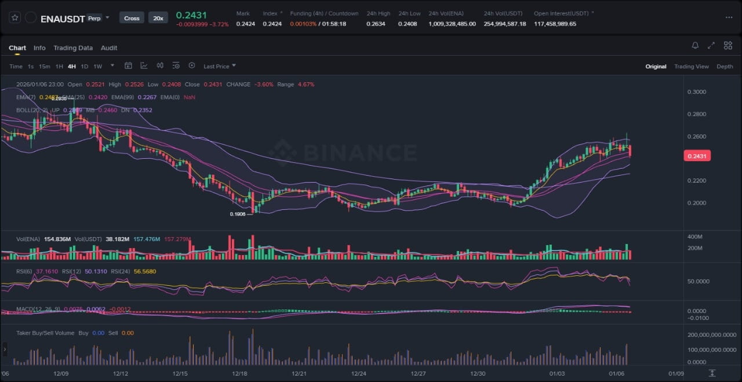Click the price alert bell icon
Image resolution: width=742 pixels, height=382 pixels.
pos(695,46)
